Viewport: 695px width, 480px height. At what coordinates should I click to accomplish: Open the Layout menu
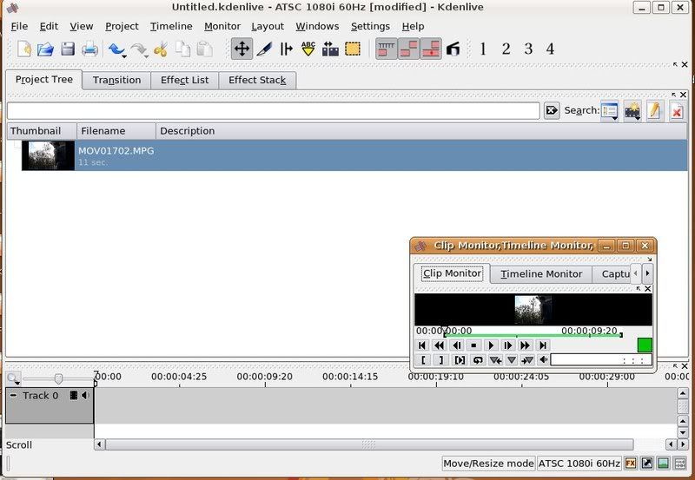[x=268, y=27]
